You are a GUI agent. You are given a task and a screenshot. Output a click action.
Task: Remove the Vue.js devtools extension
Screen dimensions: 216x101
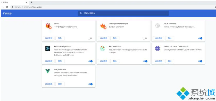(60, 84)
